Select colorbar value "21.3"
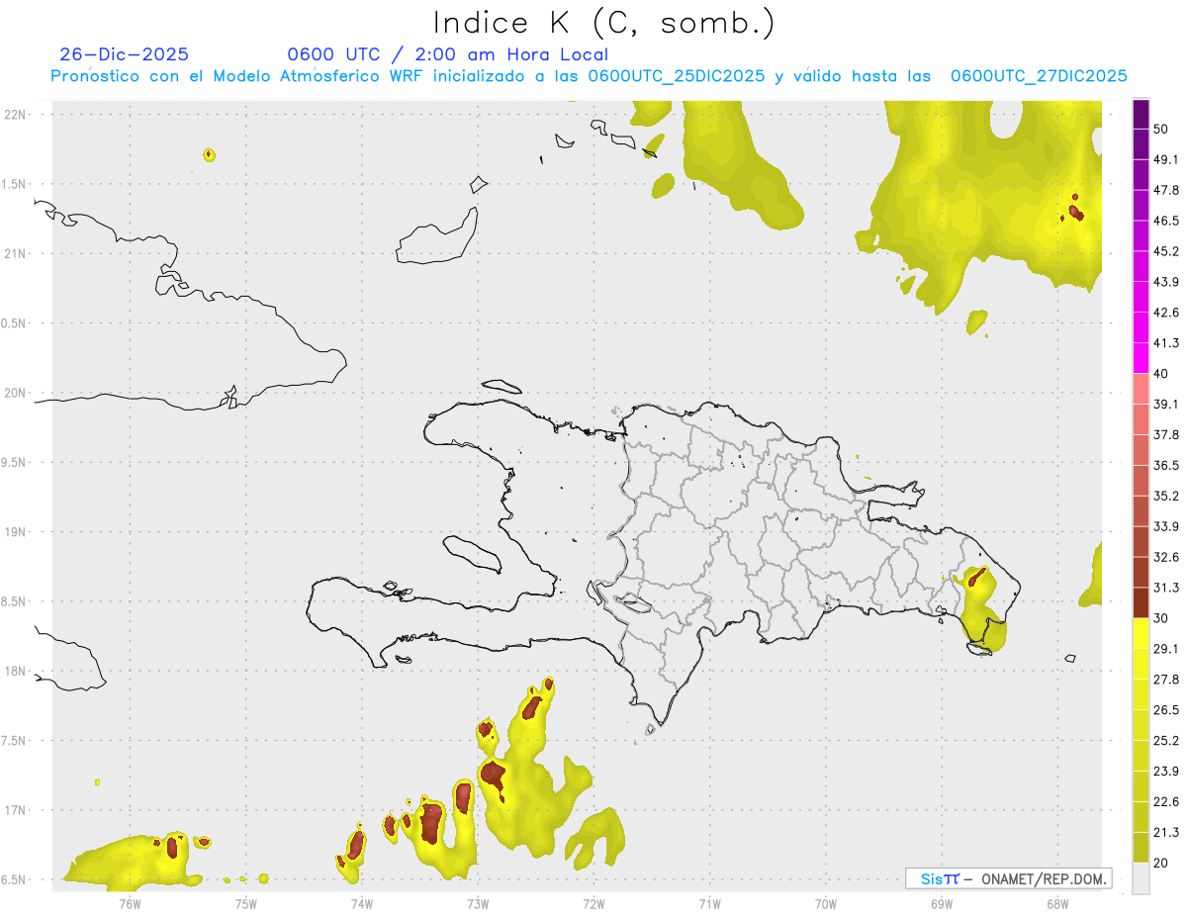1187x917 pixels. pos(1166,833)
